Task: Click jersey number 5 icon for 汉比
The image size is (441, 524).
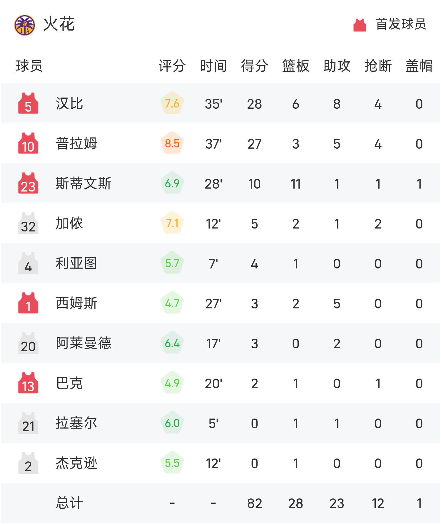Action: click(x=28, y=104)
